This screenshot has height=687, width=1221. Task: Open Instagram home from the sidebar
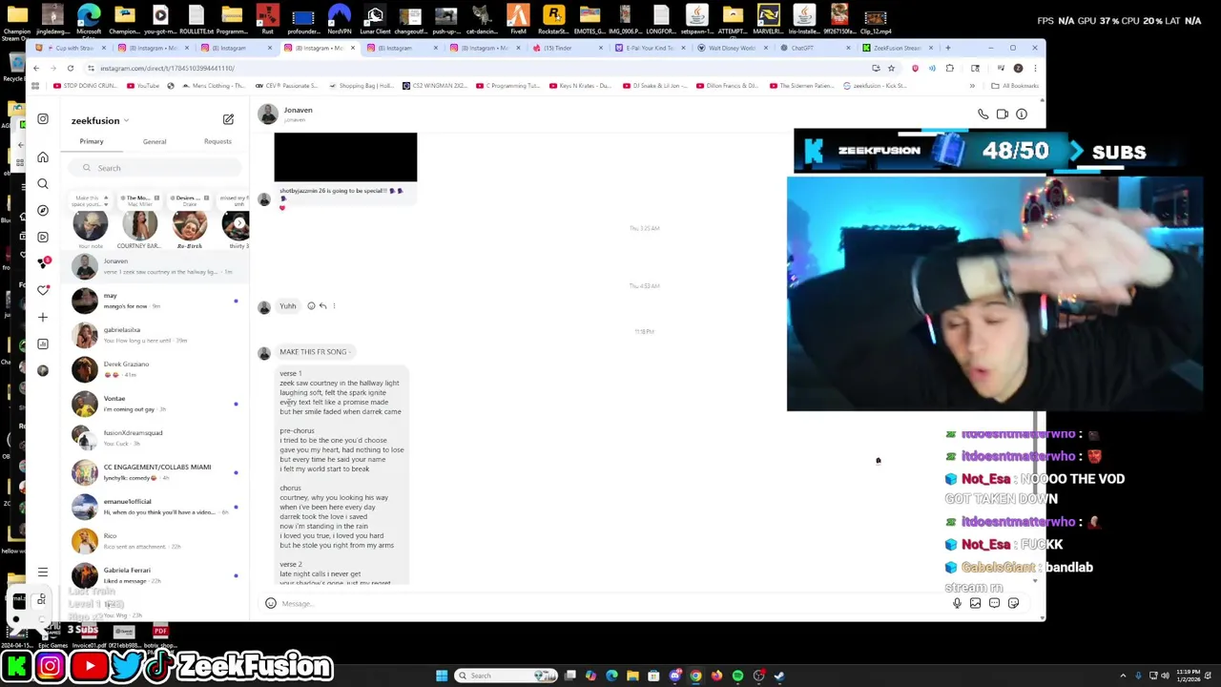(x=42, y=157)
